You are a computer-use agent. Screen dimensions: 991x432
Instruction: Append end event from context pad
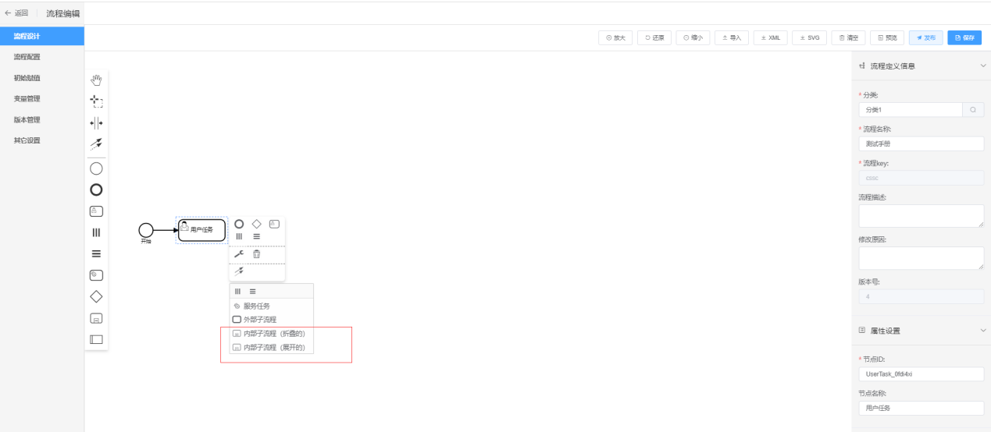coord(240,224)
